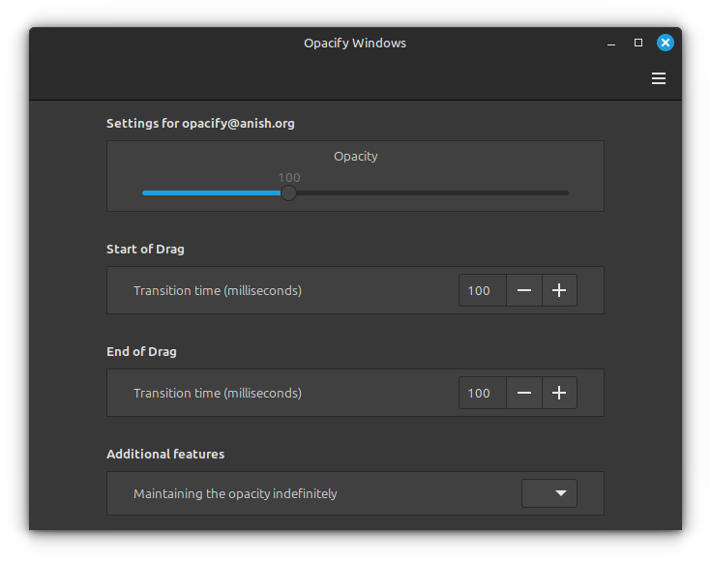Increase End of Drag transition time
Image resolution: width=711 pixels, height=561 pixels.
pyautogui.click(x=559, y=393)
